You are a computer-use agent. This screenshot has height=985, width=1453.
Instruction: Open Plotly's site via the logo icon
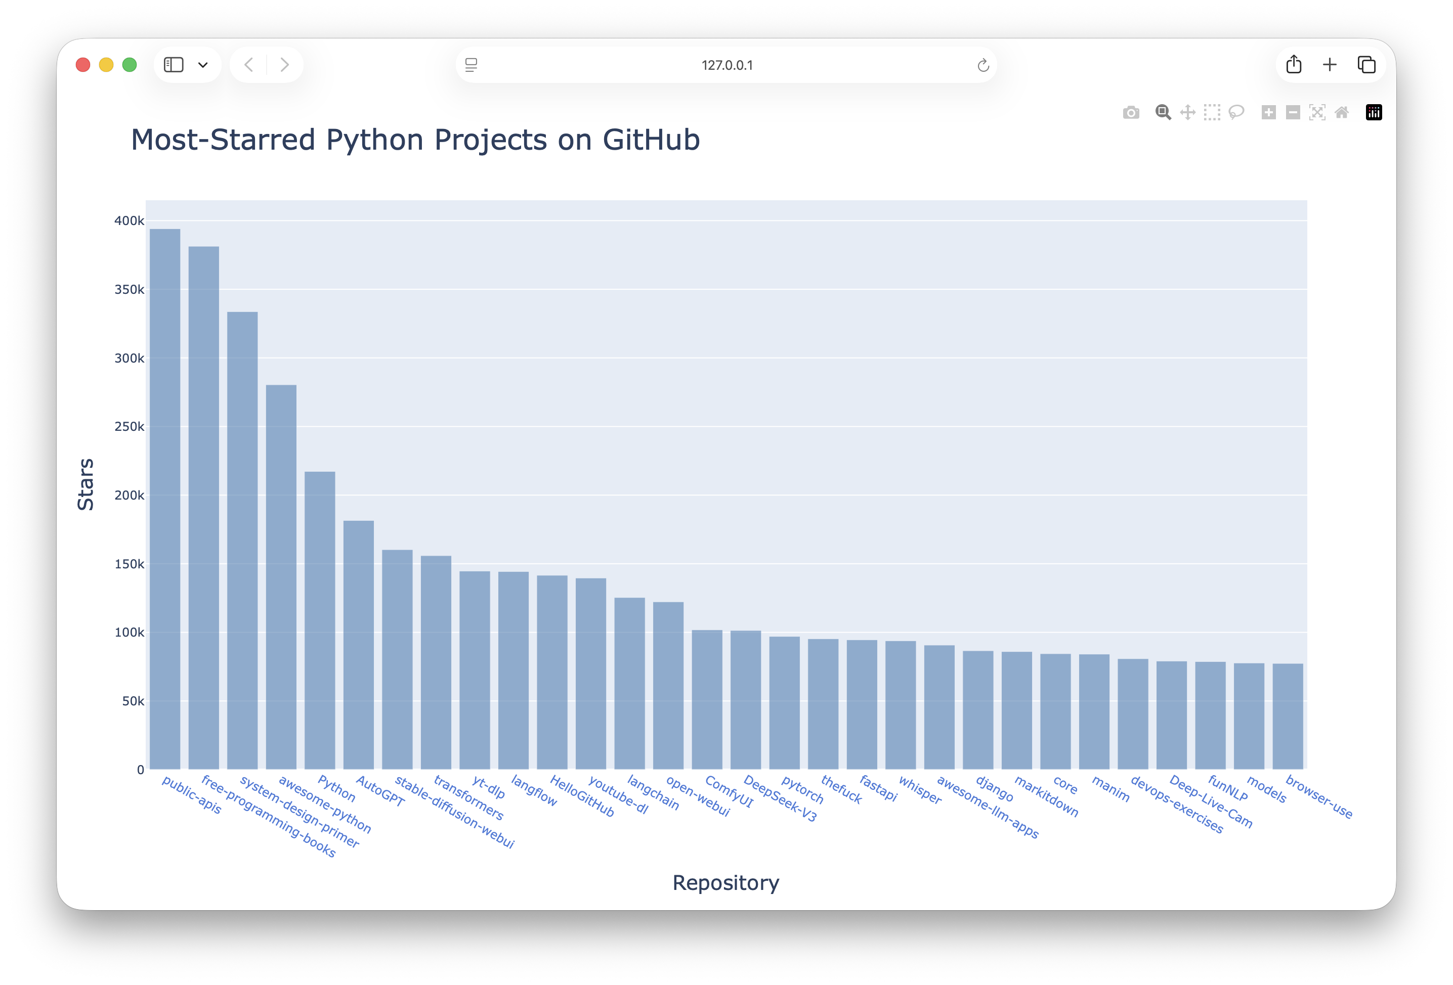pos(1374,112)
